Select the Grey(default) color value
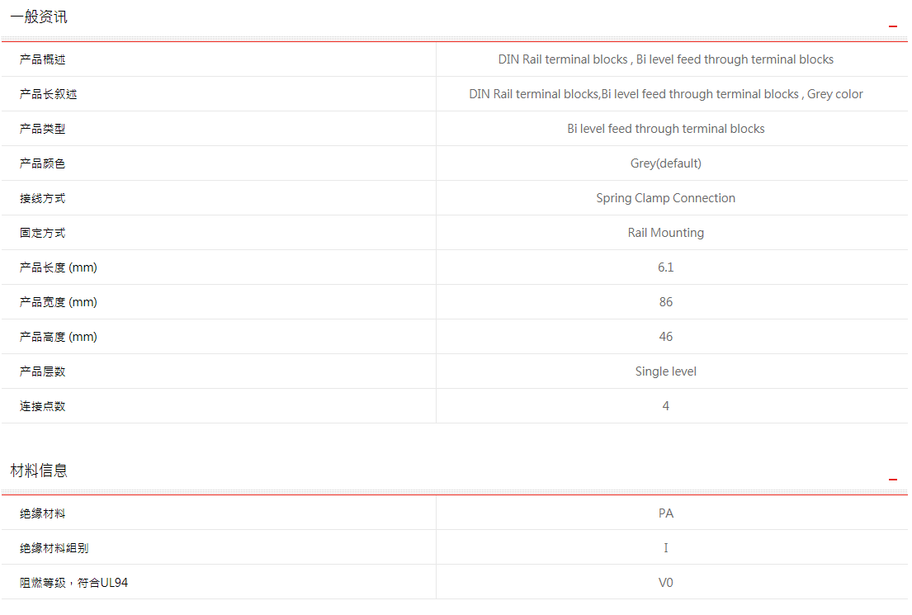The height and width of the screenshot is (615, 912). tap(665, 163)
